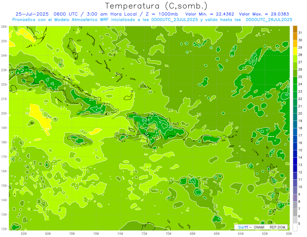
Task: Click 'Valor Max. = 29.0383' value
Action: click(264, 14)
